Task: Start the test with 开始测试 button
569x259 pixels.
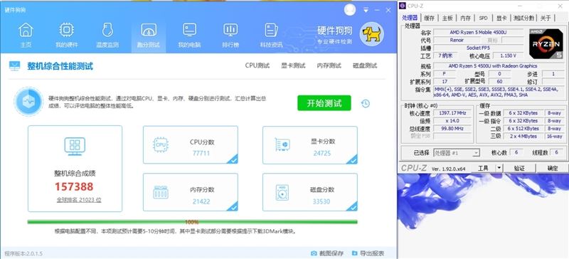Action: pyautogui.click(x=324, y=103)
